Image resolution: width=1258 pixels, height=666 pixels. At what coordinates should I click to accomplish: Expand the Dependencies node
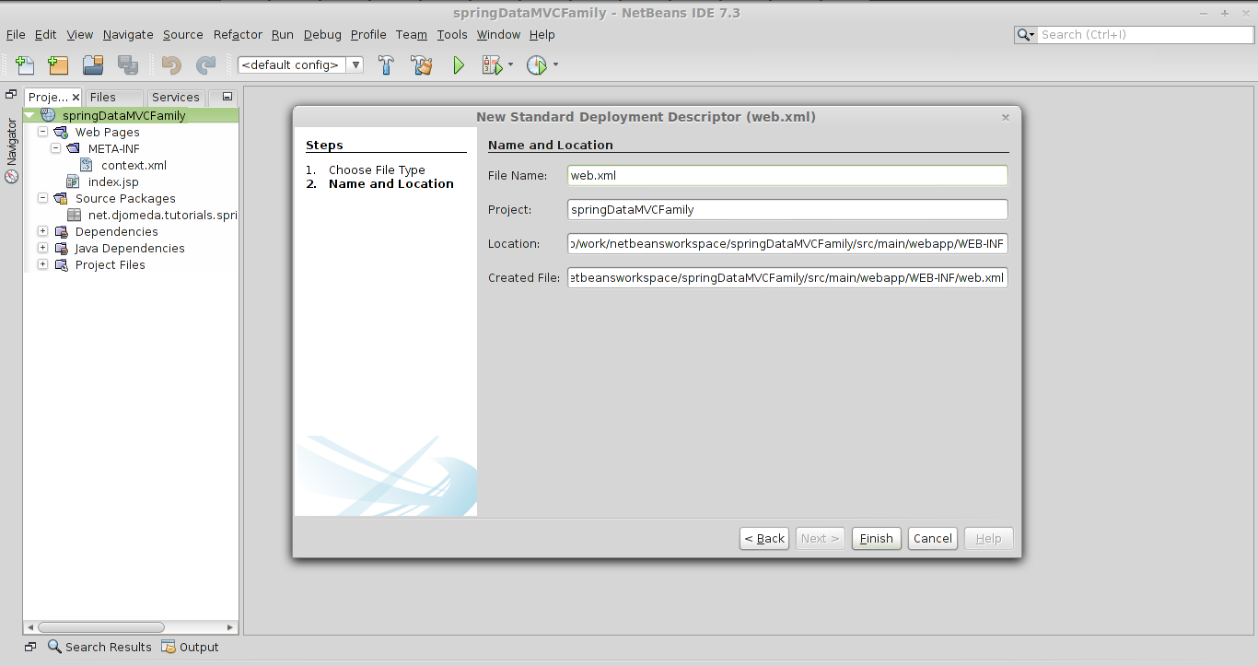point(42,231)
